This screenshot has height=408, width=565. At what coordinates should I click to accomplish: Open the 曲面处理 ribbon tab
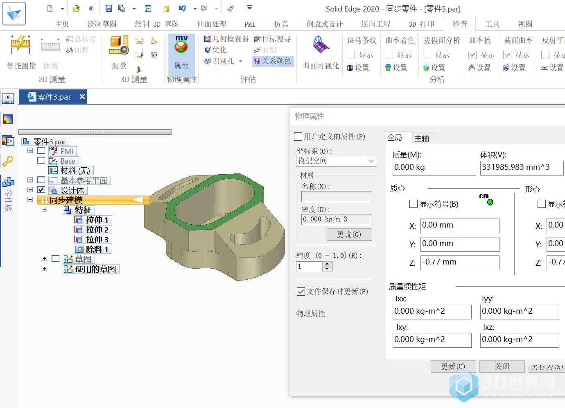point(212,24)
